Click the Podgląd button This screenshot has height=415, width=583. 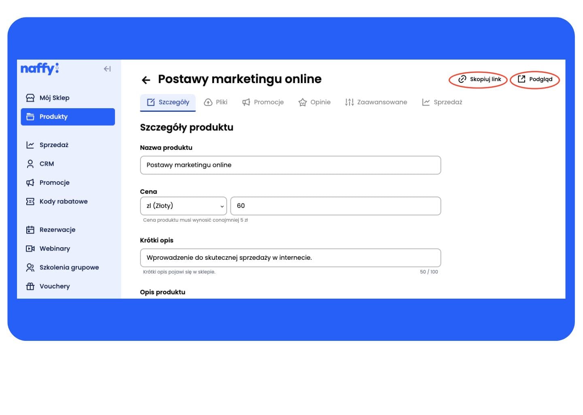535,79
